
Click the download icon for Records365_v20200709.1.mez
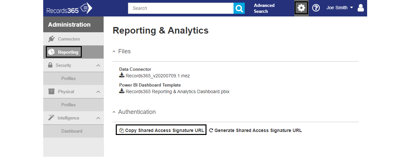(x=122, y=75)
